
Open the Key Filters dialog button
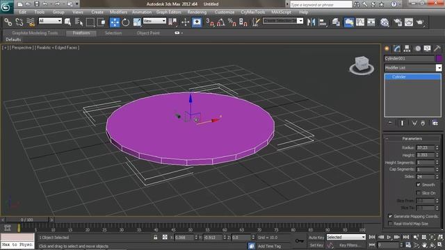350,245
